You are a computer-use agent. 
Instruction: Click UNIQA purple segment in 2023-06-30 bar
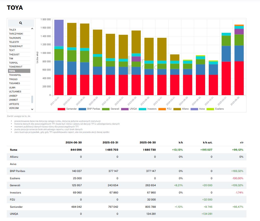pos(136,59)
